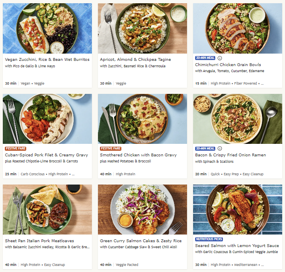Click Festive Fare badge on Smothered Chicken
The width and height of the screenshot is (285, 272).
pyautogui.click(x=111, y=149)
